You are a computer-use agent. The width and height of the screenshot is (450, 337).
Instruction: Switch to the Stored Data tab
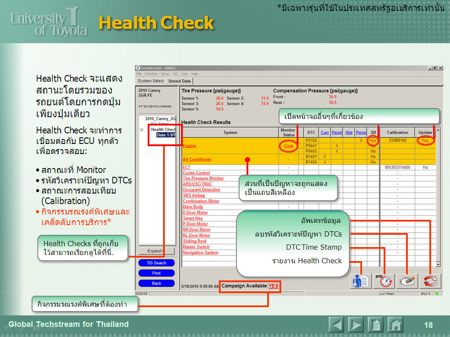click(x=179, y=81)
